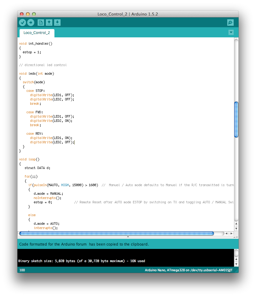
Task: Open a sketch using the Open icon
Action: pos(49,22)
